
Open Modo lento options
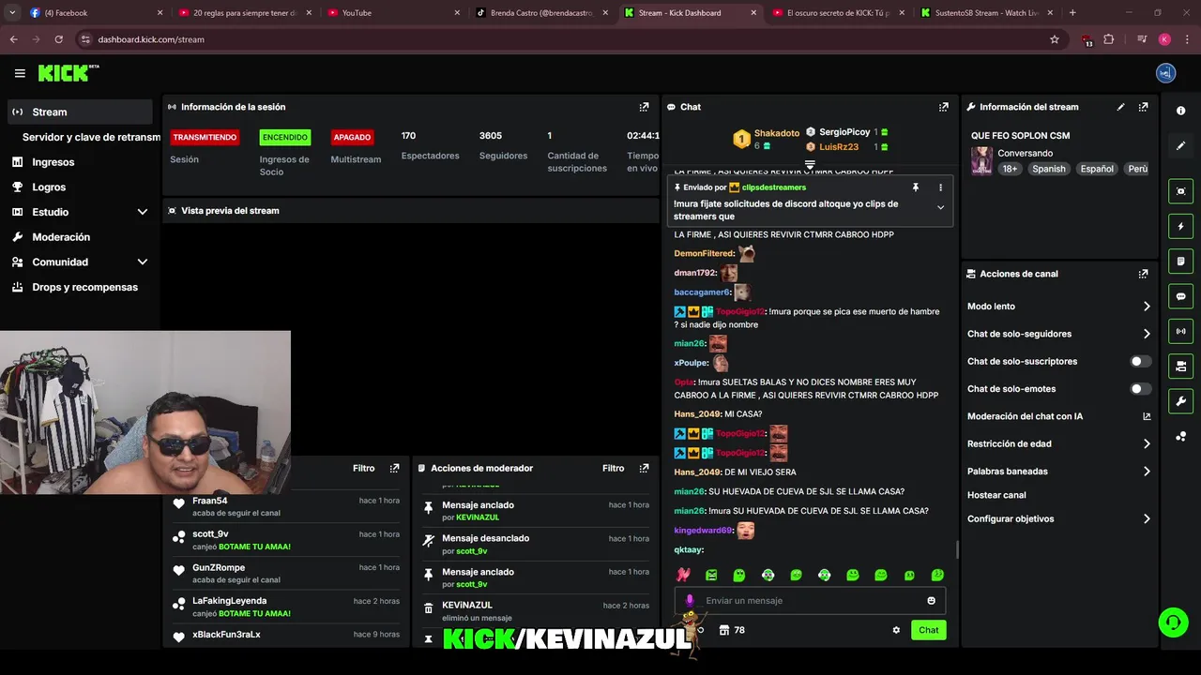click(1059, 307)
